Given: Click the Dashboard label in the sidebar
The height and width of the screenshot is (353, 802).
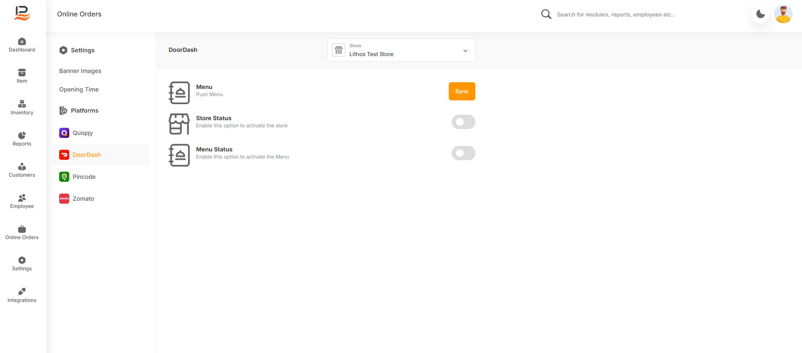Looking at the screenshot, I should [22, 50].
